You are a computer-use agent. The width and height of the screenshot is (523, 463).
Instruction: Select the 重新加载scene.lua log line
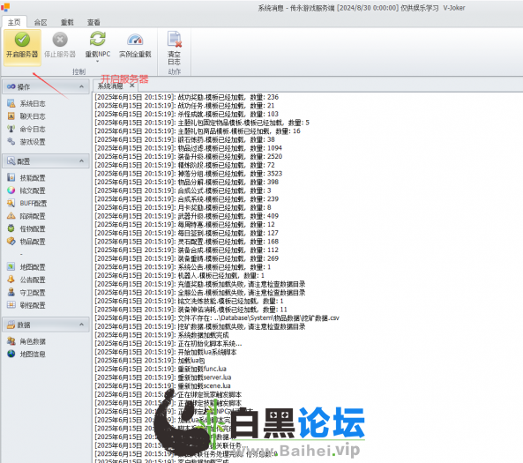(162, 385)
